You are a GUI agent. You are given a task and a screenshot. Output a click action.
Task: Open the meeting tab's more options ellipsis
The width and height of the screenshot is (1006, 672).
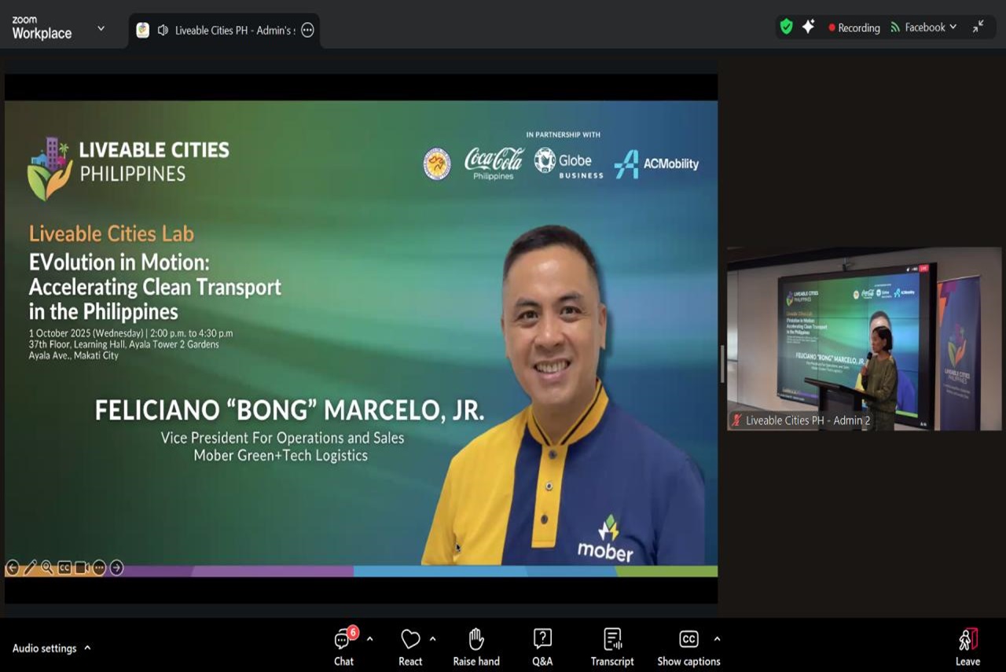[307, 30]
